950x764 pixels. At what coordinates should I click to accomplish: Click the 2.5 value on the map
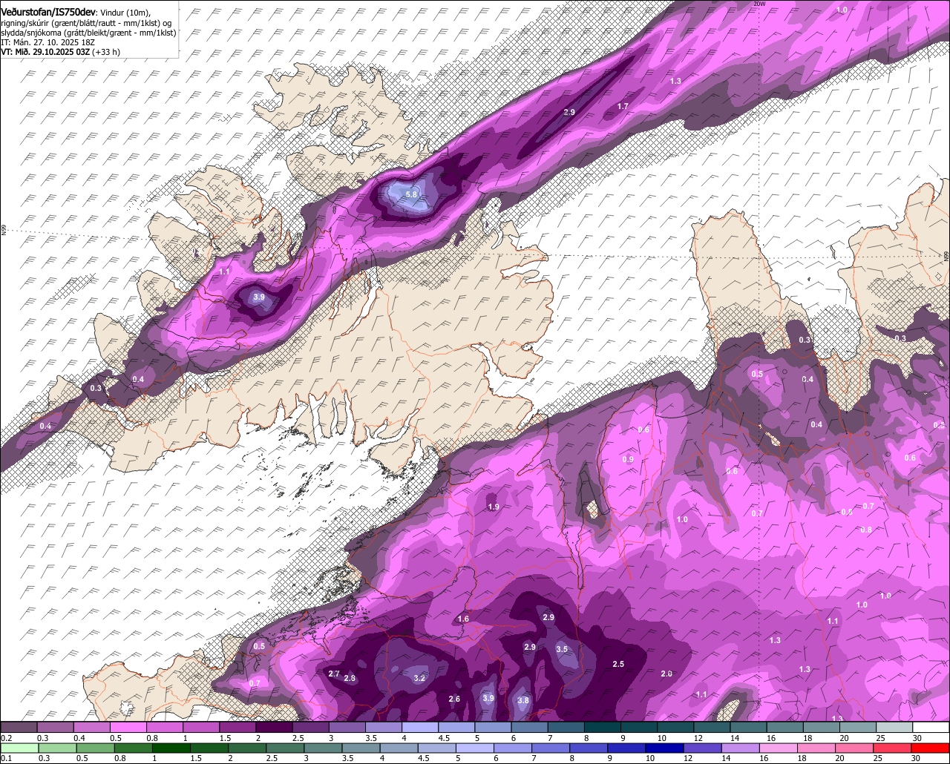coord(618,664)
